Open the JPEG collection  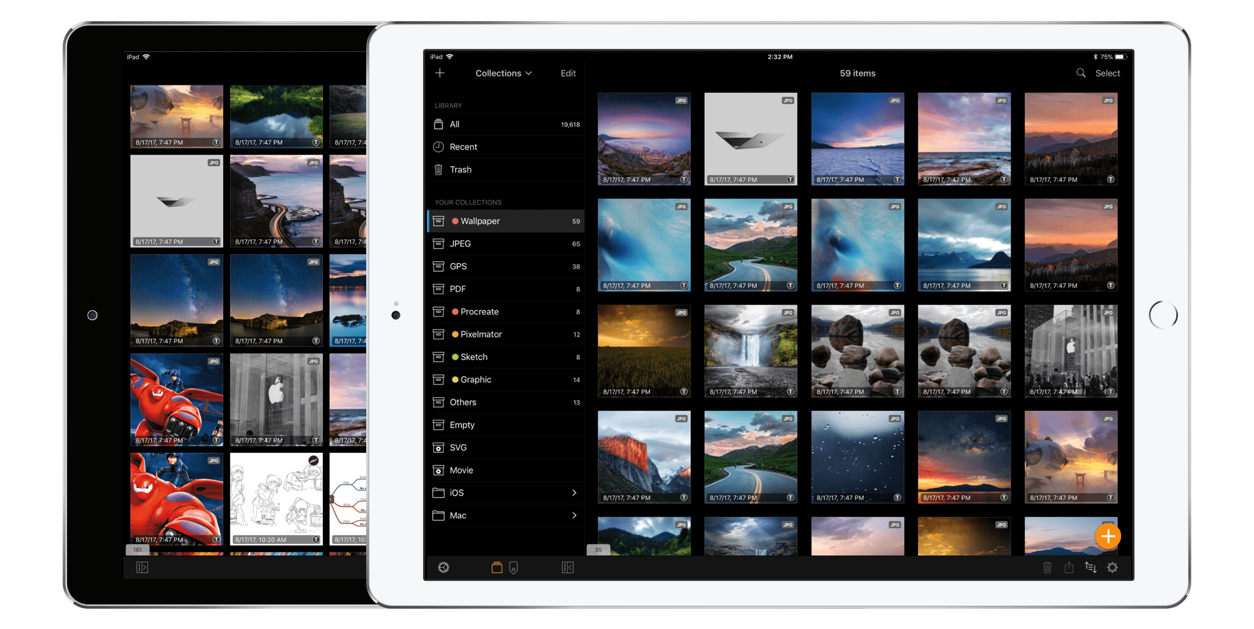[460, 244]
